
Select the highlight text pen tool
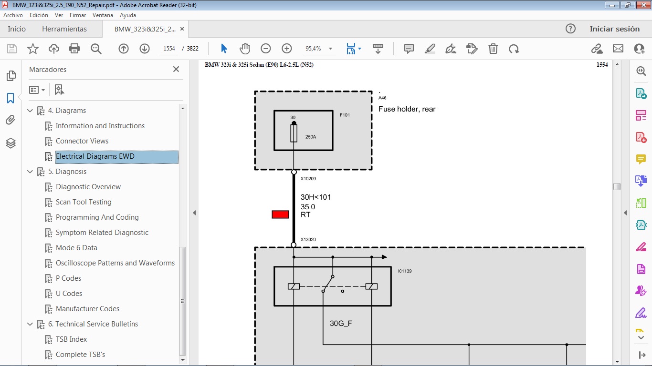pyautogui.click(x=430, y=49)
